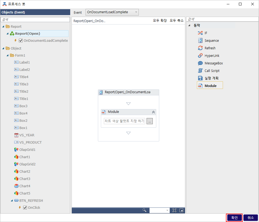
Task: Uncheck the OnDocumentLoadComplete event checkbox
Action: (21, 41)
